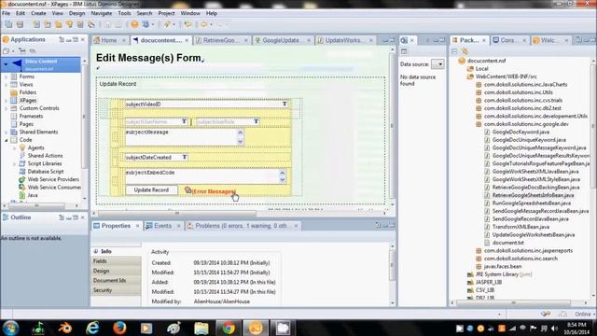Select the Local folder node
This screenshot has width=597, height=336.
[481, 68]
